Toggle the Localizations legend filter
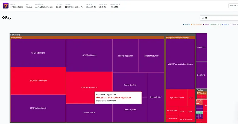 197,24
